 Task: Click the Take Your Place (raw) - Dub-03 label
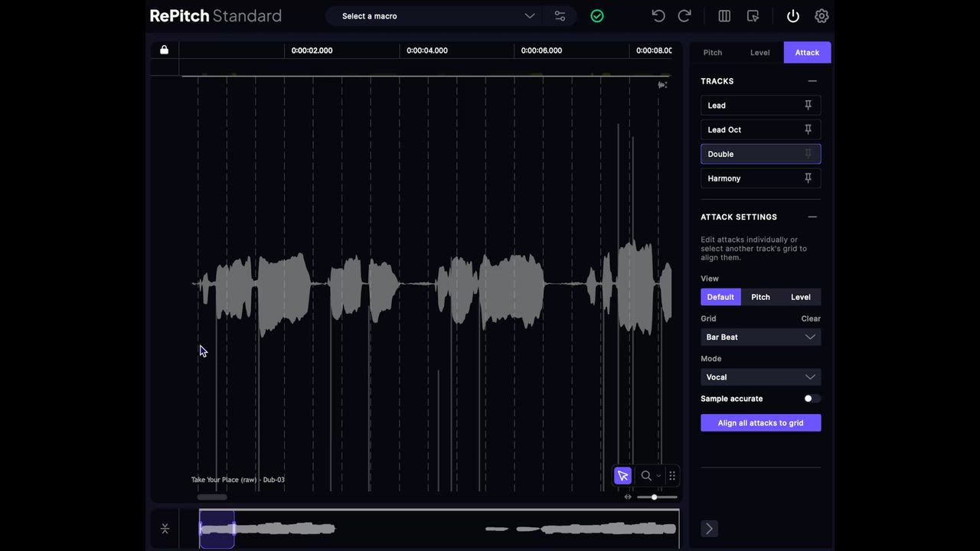point(237,480)
